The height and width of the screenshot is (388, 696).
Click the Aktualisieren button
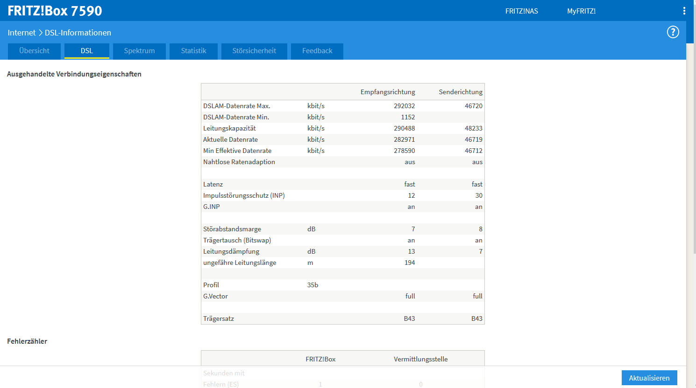(x=649, y=378)
